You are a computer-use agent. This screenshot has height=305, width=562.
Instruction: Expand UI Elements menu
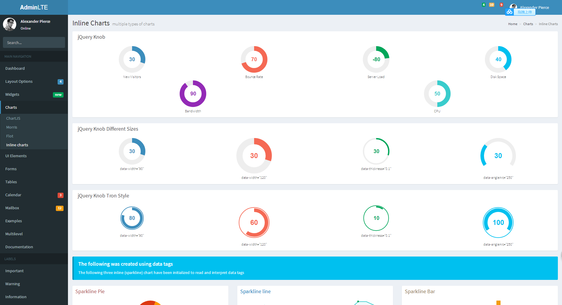[34, 156]
